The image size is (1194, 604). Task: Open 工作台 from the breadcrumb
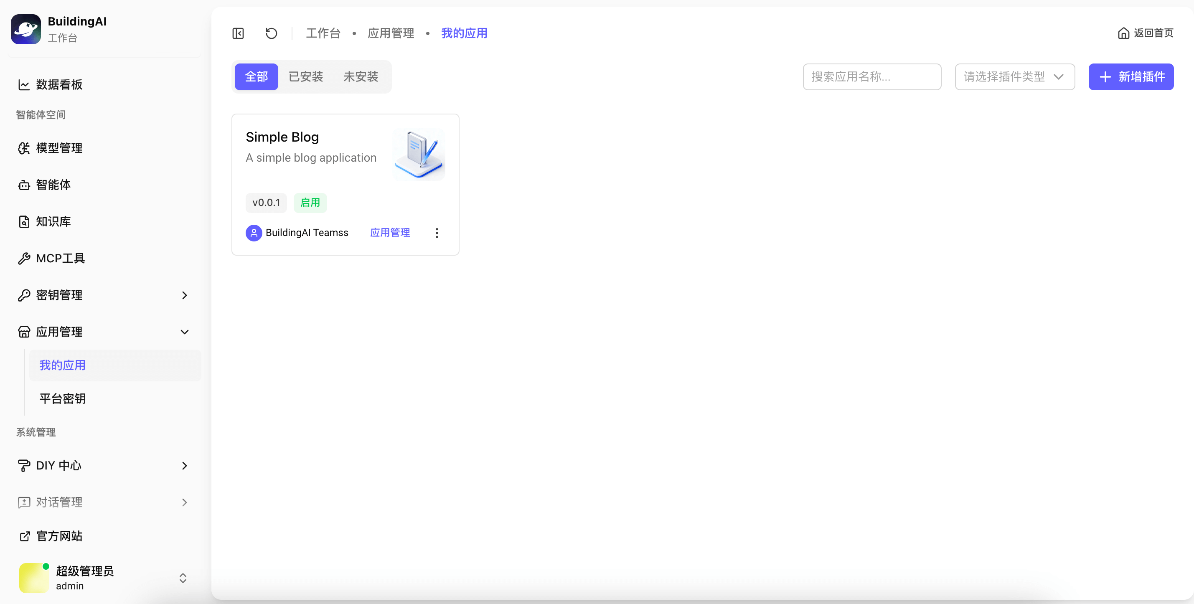coord(323,33)
